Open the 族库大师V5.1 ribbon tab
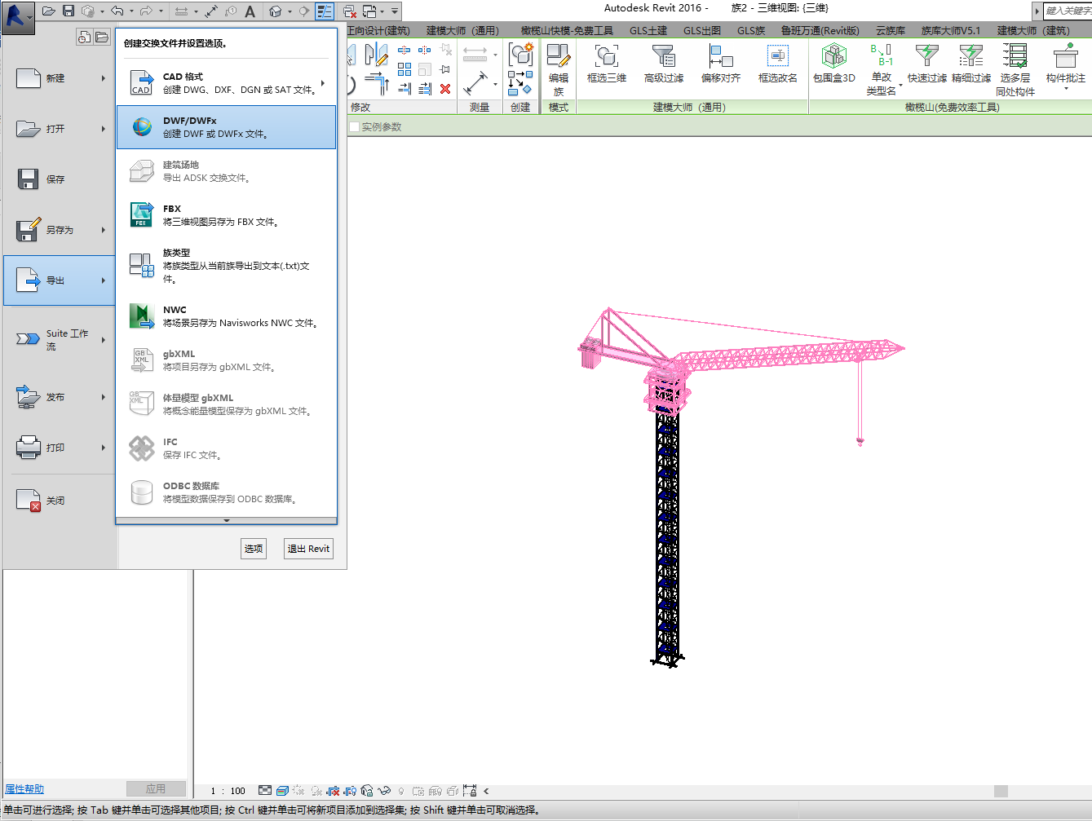Screen dimensions: 1092x821 click(951, 31)
